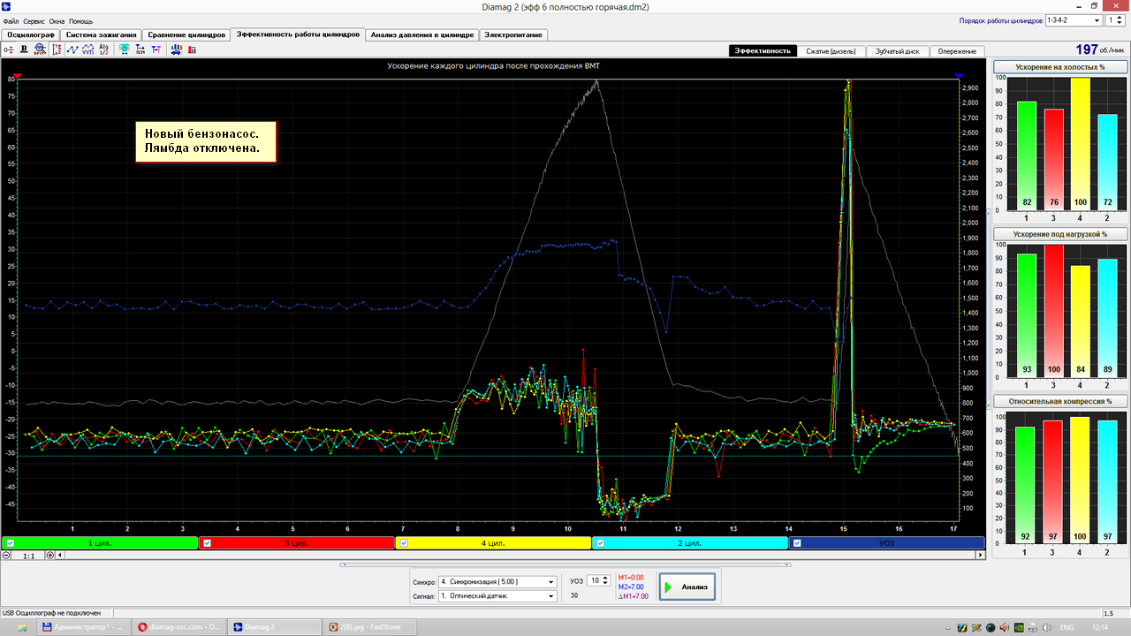Viewport: 1131px width, 636px height.
Task: Open the Файл menu
Action: tap(11, 20)
